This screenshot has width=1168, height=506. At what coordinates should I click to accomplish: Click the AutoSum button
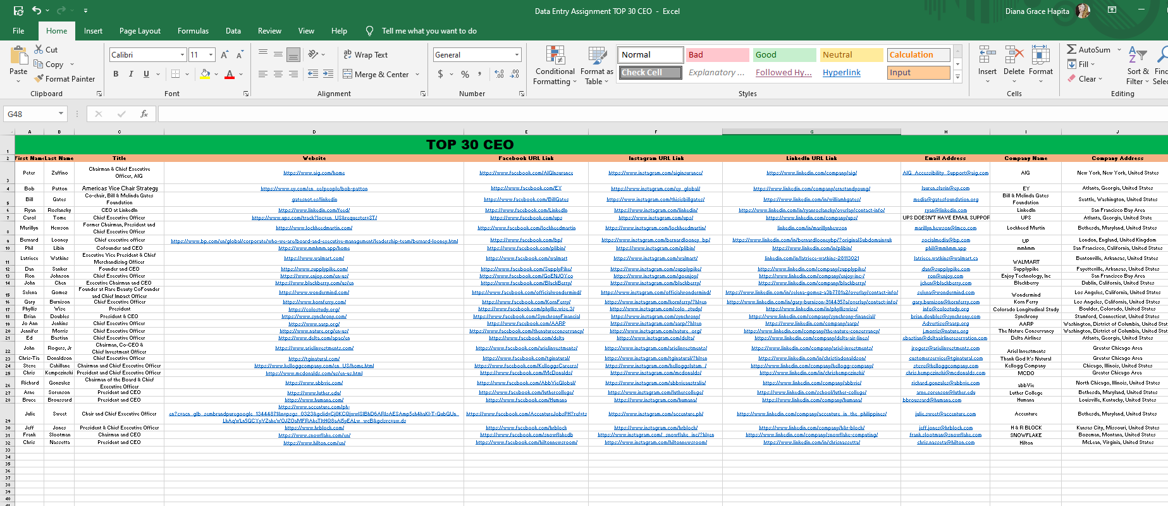[x=1089, y=49]
